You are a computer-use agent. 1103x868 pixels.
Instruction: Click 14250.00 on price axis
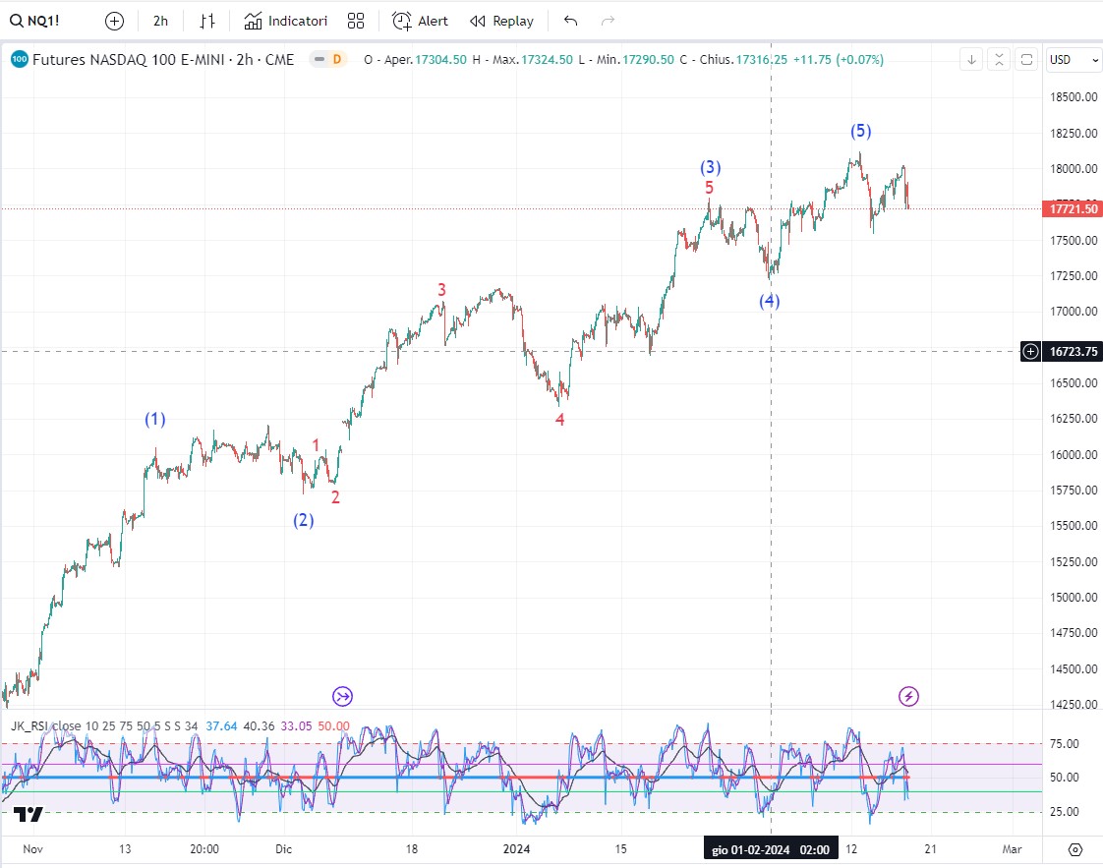1074,704
